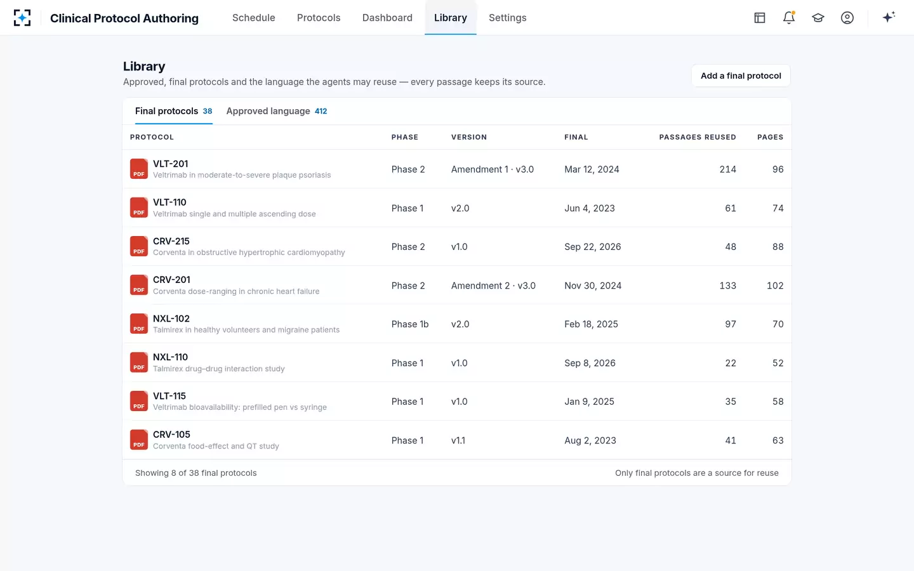Click the "Amendment 2 · v3.0" version cell
Image resolution: width=914 pixels, height=571 pixels.
493,285
